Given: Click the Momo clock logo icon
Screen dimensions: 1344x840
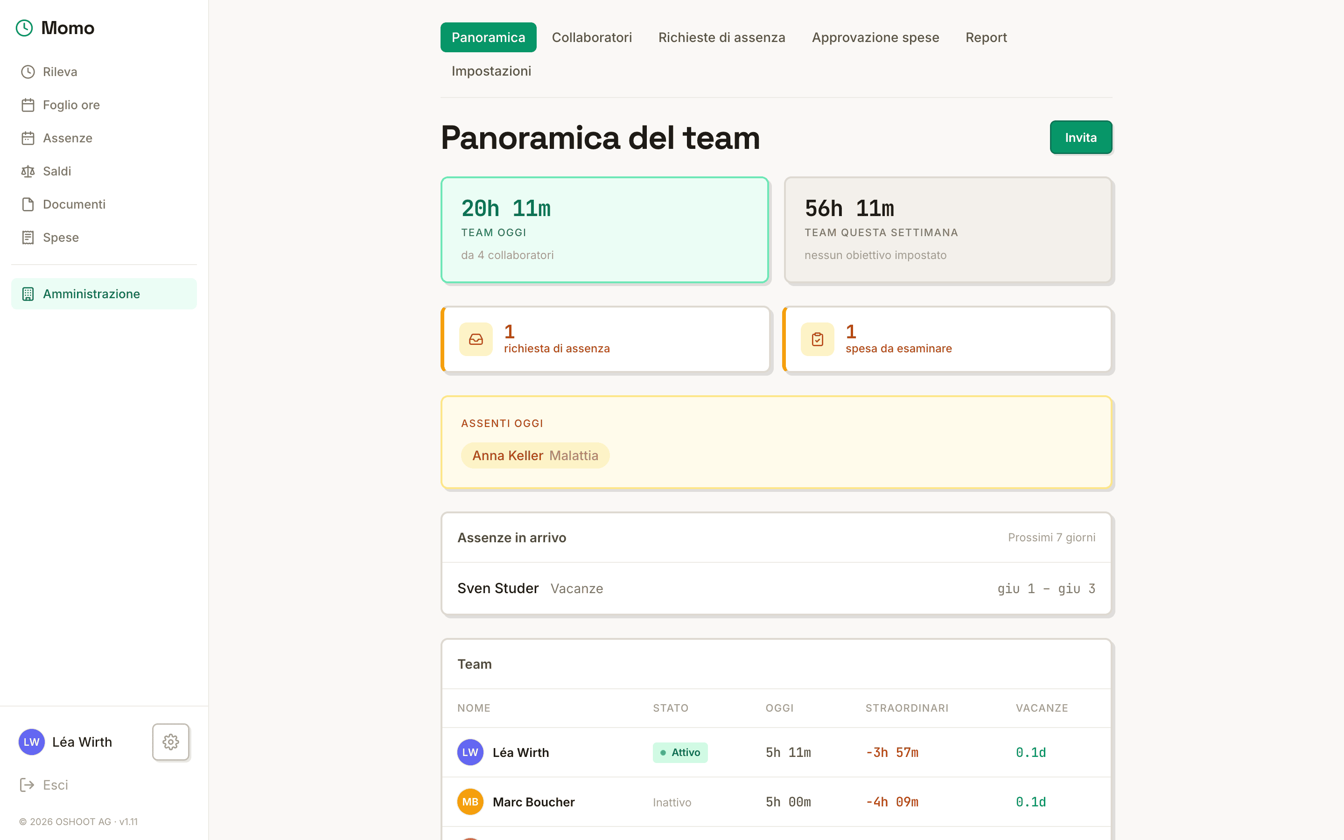Looking at the screenshot, I should 24,28.
